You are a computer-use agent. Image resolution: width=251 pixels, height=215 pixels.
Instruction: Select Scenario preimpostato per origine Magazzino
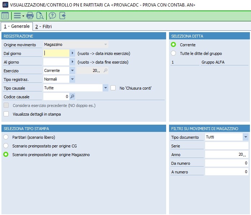6,154
